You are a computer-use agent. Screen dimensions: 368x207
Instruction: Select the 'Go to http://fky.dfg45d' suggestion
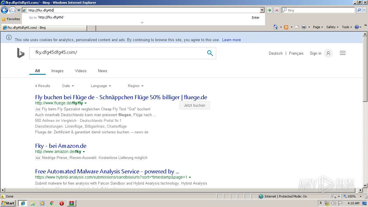144,17
